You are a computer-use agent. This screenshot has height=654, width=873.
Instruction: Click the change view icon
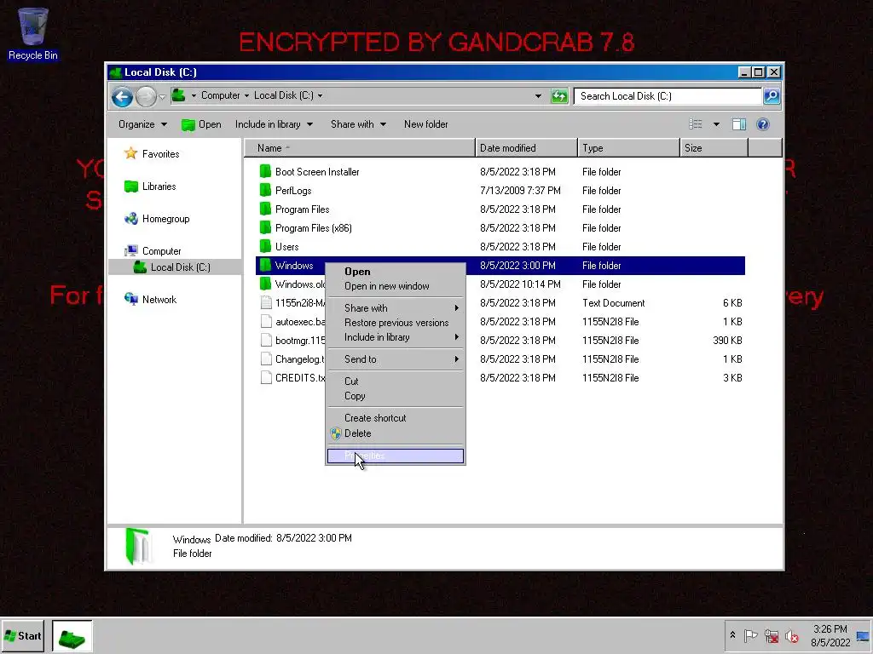point(696,124)
